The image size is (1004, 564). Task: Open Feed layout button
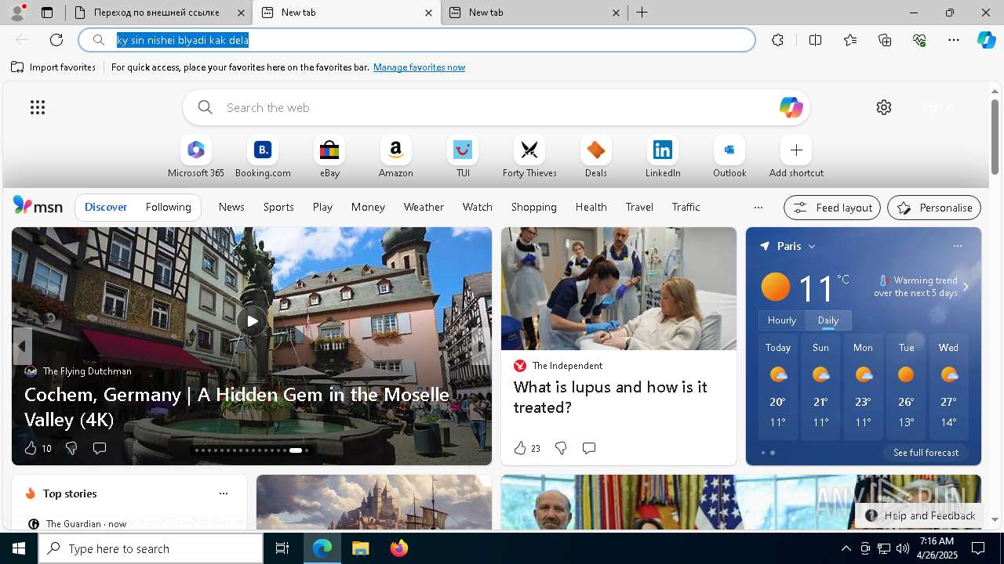point(832,208)
